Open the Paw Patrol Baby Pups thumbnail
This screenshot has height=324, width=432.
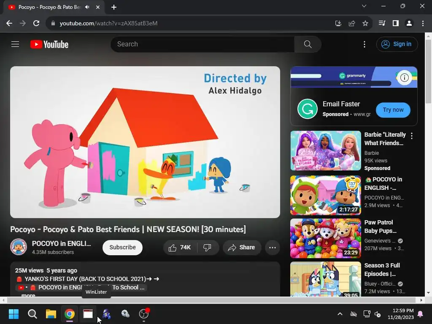(326, 238)
